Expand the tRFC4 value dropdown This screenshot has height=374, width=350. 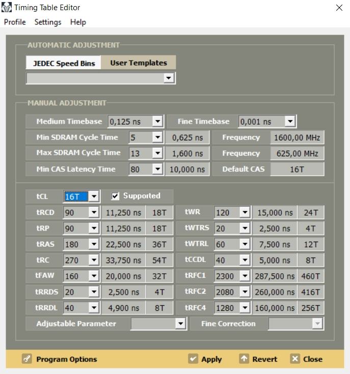coord(245,308)
